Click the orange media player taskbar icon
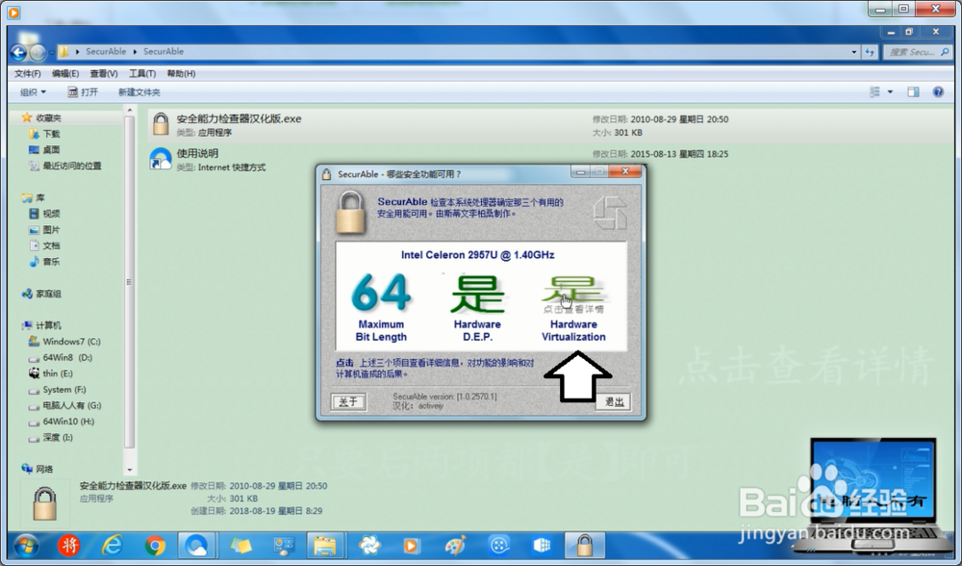Viewport: 962px width, 566px height. click(411, 545)
